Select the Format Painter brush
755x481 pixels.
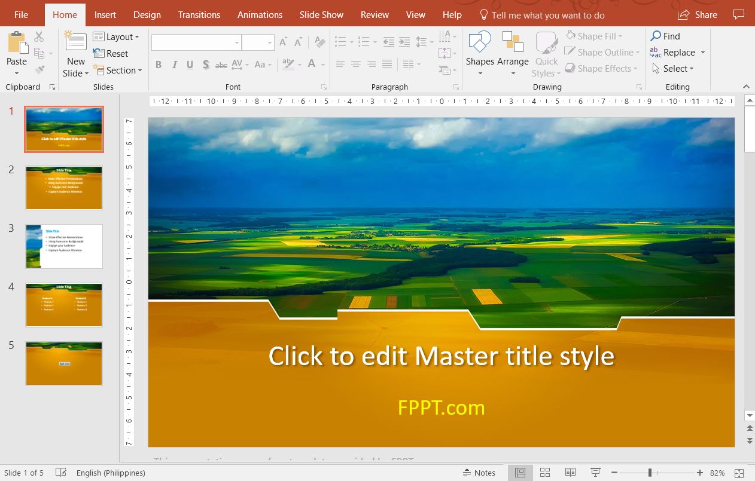point(39,69)
